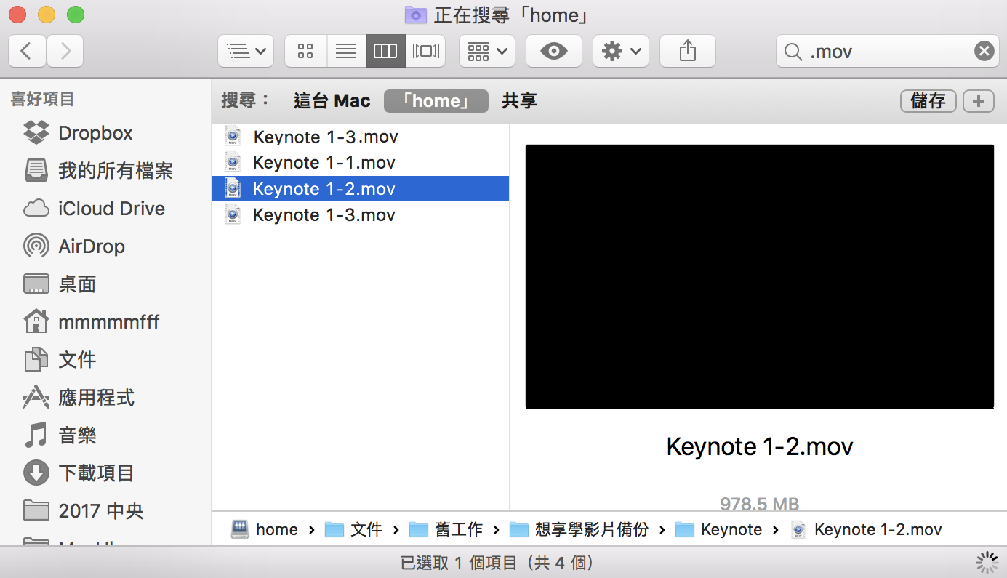Switch to Cover Flow view
The height and width of the screenshot is (578, 1007).
(x=426, y=51)
